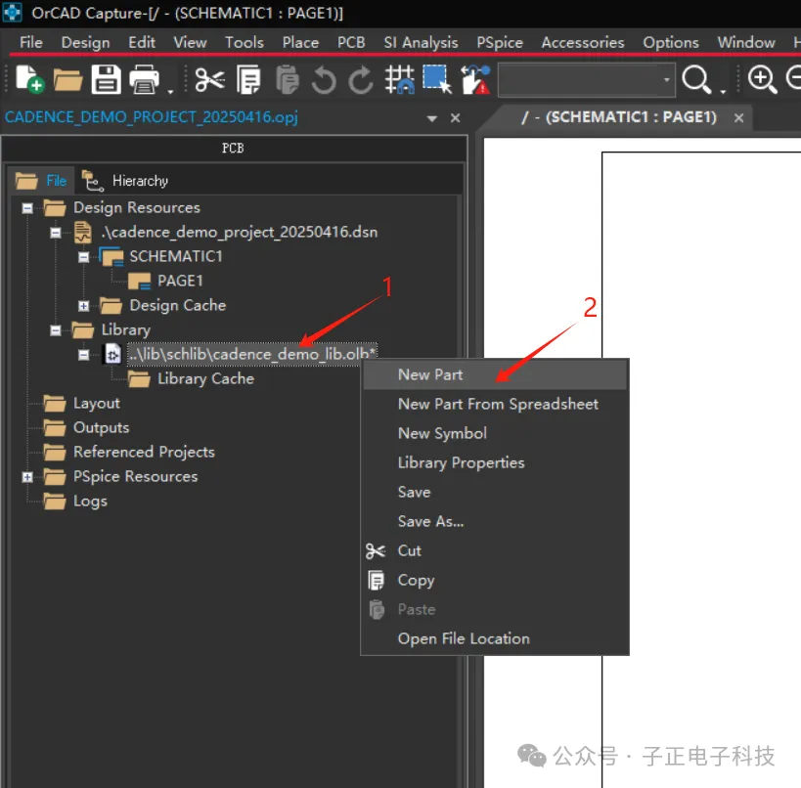Click the New Document toolbar icon
Image resolution: width=801 pixels, height=788 pixels.
(x=29, y=79)
